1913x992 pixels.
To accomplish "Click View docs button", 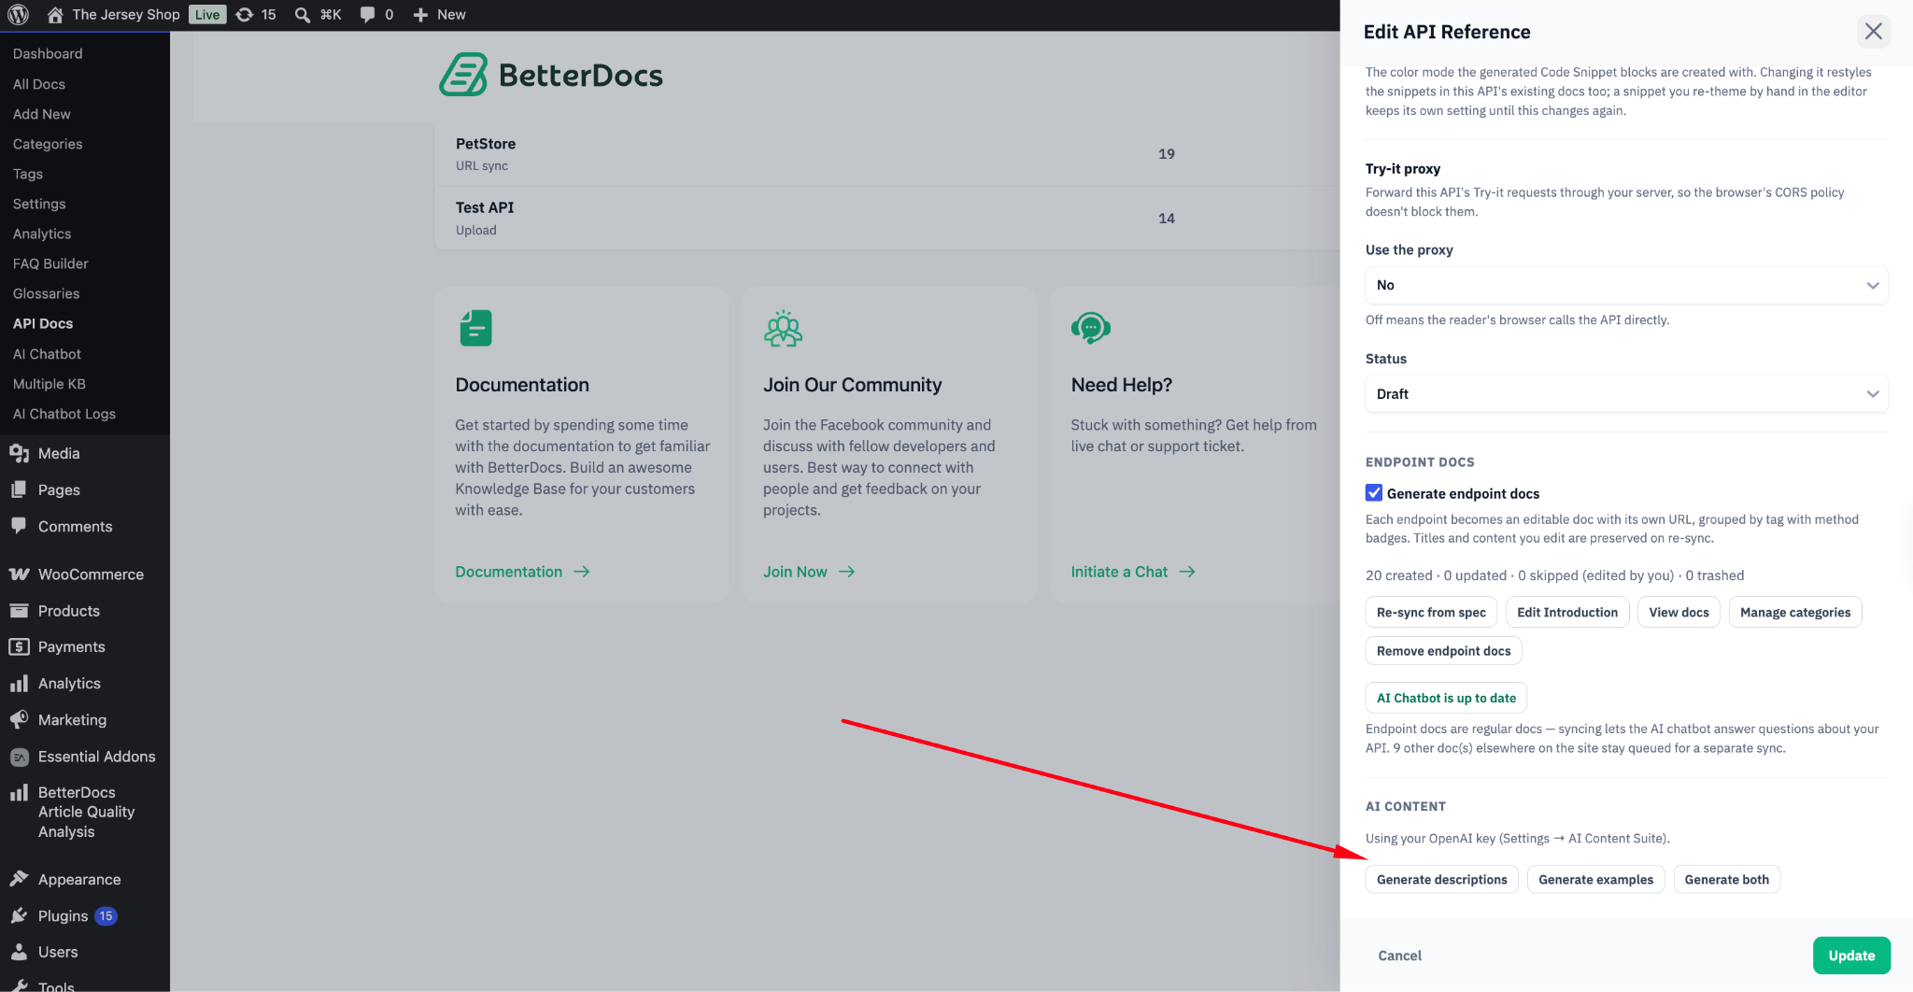I will tap(1679, 613).
